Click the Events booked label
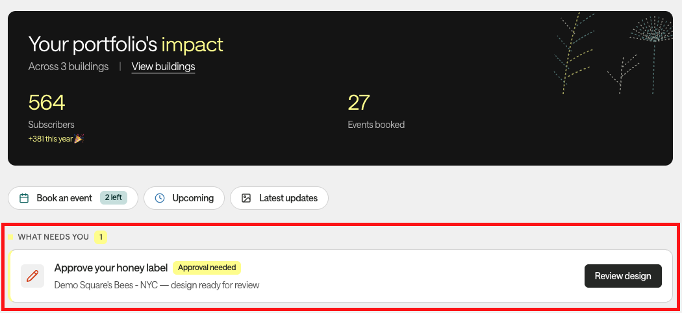This screenshot has height=313, width=682. coord(376,125)
